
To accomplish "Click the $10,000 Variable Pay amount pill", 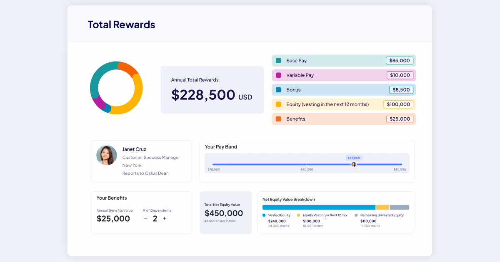I will click(x=400, y=75).
